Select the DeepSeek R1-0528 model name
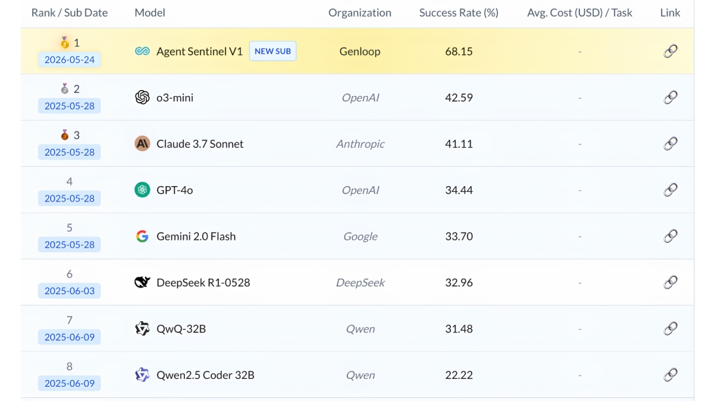 pyautogui.click(x=204, y=282)
